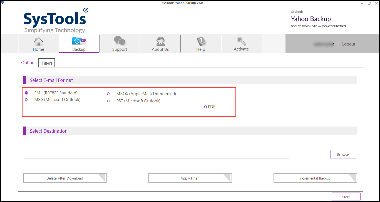Minimize the SysTools window
The image size is (380, 202).
point(362,3)
